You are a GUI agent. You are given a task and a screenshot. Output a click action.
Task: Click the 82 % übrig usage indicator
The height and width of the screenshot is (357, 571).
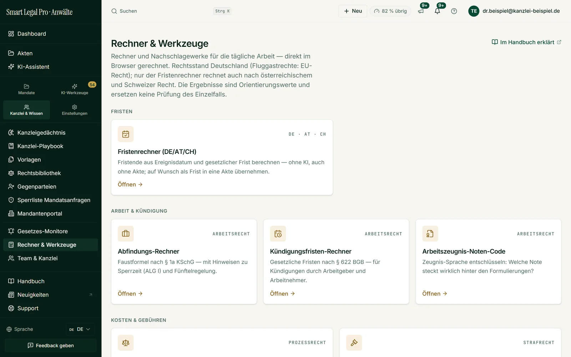click(390, 11)
